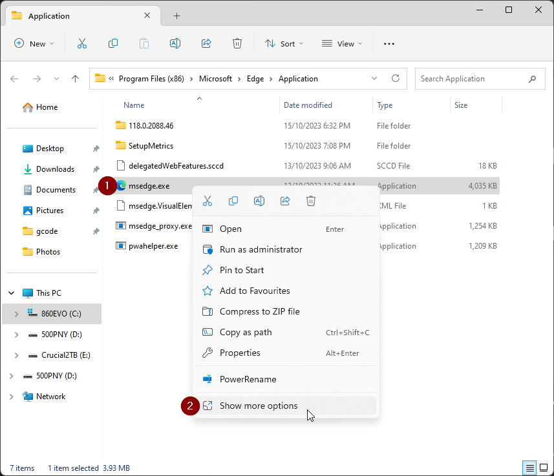Go up one folder level
Viewport: 554px width, 476px height.
(x=75, y=78)
